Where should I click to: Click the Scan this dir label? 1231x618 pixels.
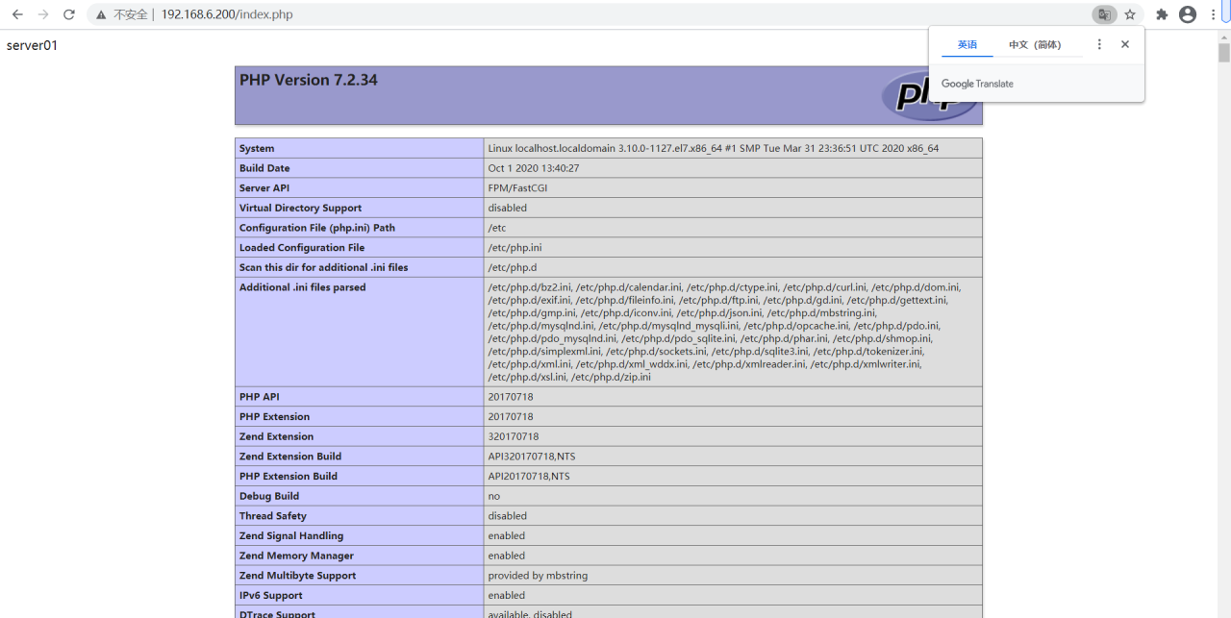(324, 267)
